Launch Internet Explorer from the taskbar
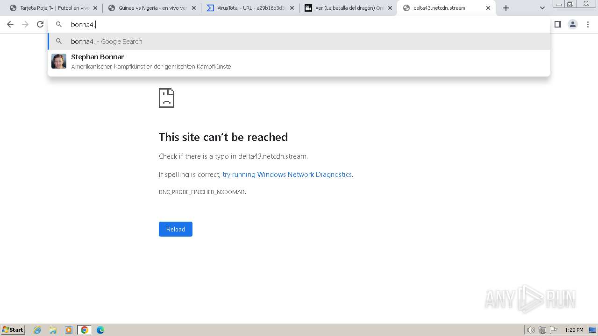The height and width of the screenshot is (336, 598). (37, 330)
